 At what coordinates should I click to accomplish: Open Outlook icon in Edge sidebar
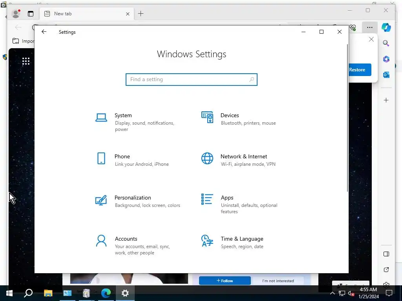386,75
